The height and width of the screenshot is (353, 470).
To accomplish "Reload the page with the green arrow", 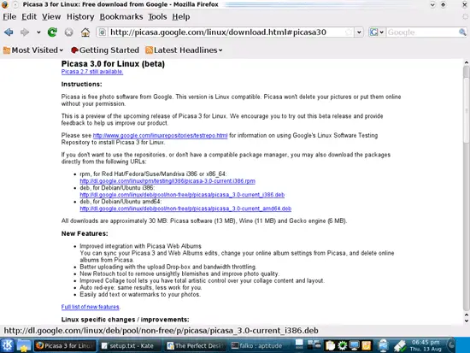I will (x=52, y=32).
